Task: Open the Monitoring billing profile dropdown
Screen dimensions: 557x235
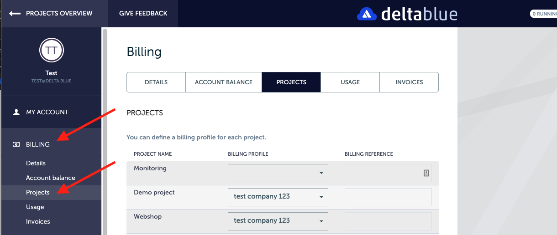Action: (x=278, y=173)
